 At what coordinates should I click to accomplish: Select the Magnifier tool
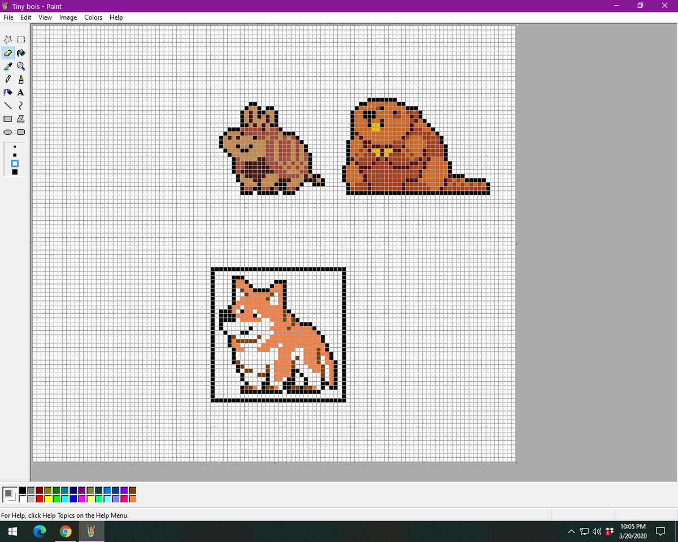pos(21,66)
